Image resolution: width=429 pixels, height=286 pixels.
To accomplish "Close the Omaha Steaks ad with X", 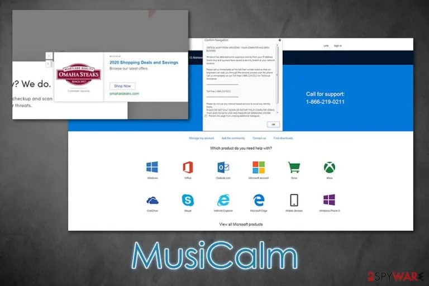I will click(49, 56).
